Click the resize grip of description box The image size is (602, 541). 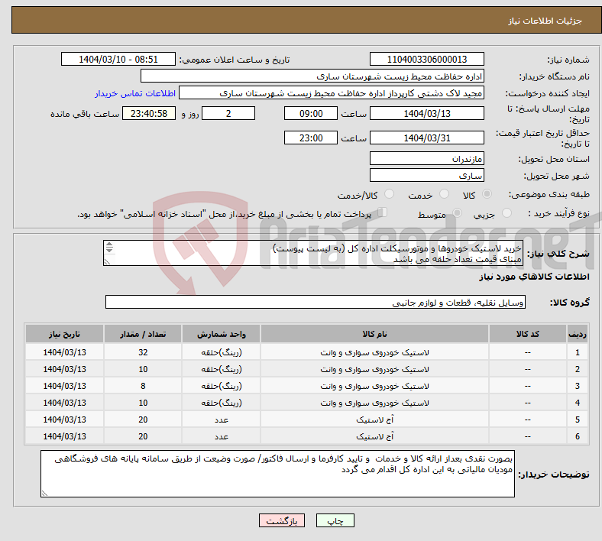tap(107, 262)
